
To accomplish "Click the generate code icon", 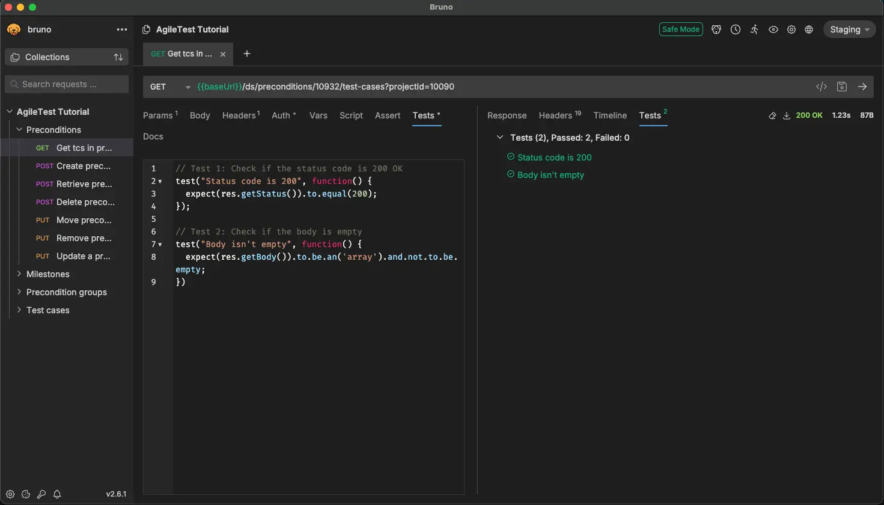I will pyautogui.click(x=822, y=87).
